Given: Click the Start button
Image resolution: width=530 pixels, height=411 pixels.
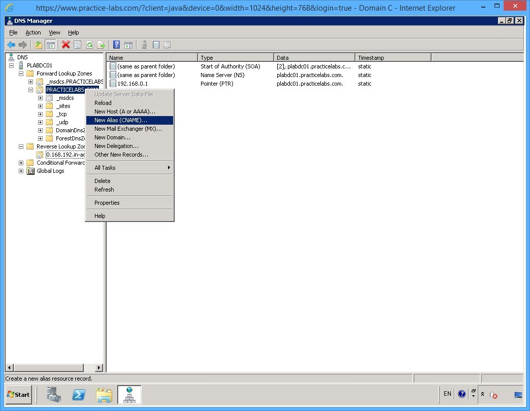Looking at the screenshot, I should 18,395.
